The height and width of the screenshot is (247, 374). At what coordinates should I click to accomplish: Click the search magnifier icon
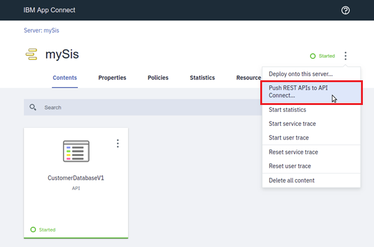[x=33, y=107]
